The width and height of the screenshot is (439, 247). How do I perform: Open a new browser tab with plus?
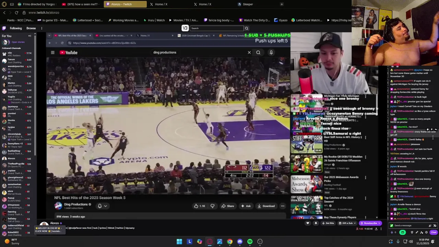[282, 4]
